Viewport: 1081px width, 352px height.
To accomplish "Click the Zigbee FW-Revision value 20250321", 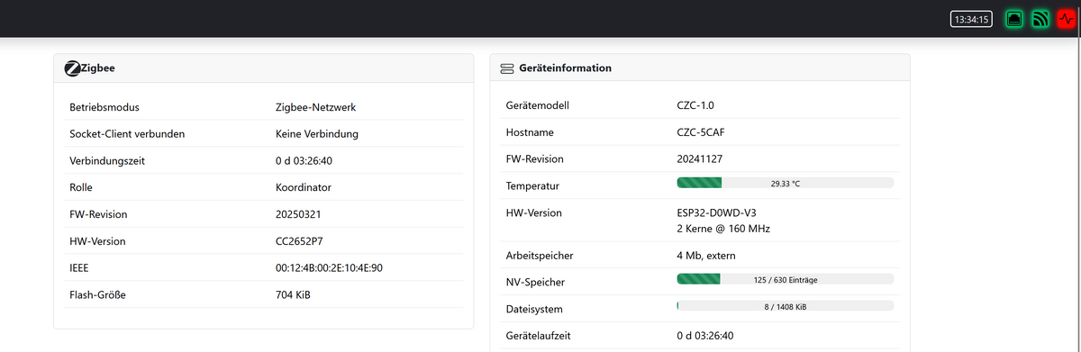I will [298, 214].
